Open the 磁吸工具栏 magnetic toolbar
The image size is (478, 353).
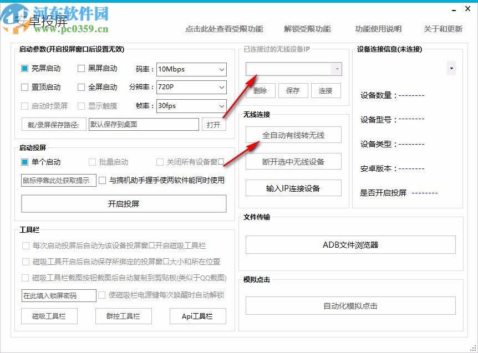tap(49, 316)
